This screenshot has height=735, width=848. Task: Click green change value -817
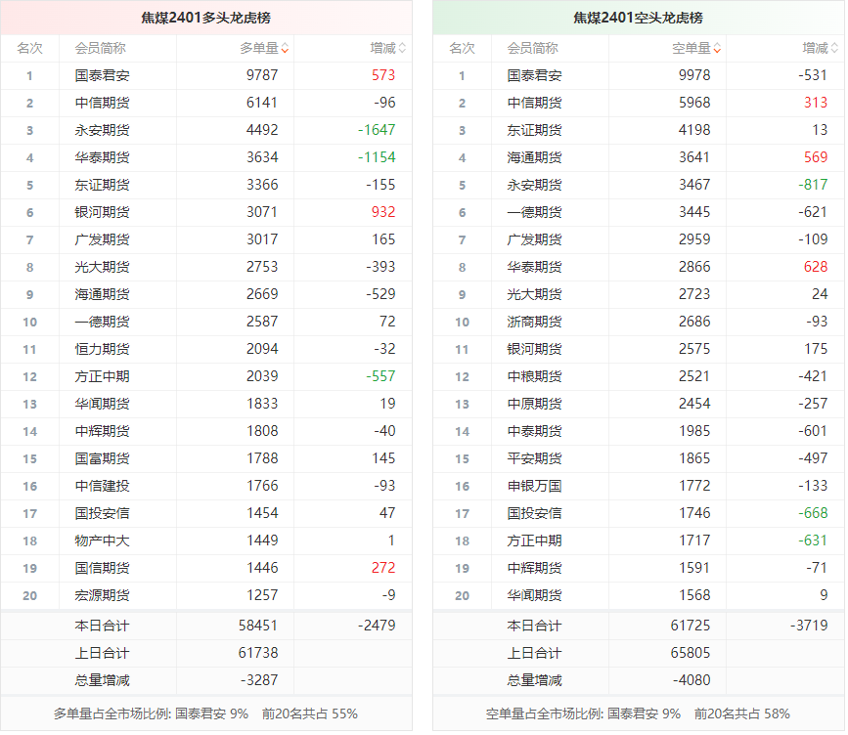tap(813, 185)
